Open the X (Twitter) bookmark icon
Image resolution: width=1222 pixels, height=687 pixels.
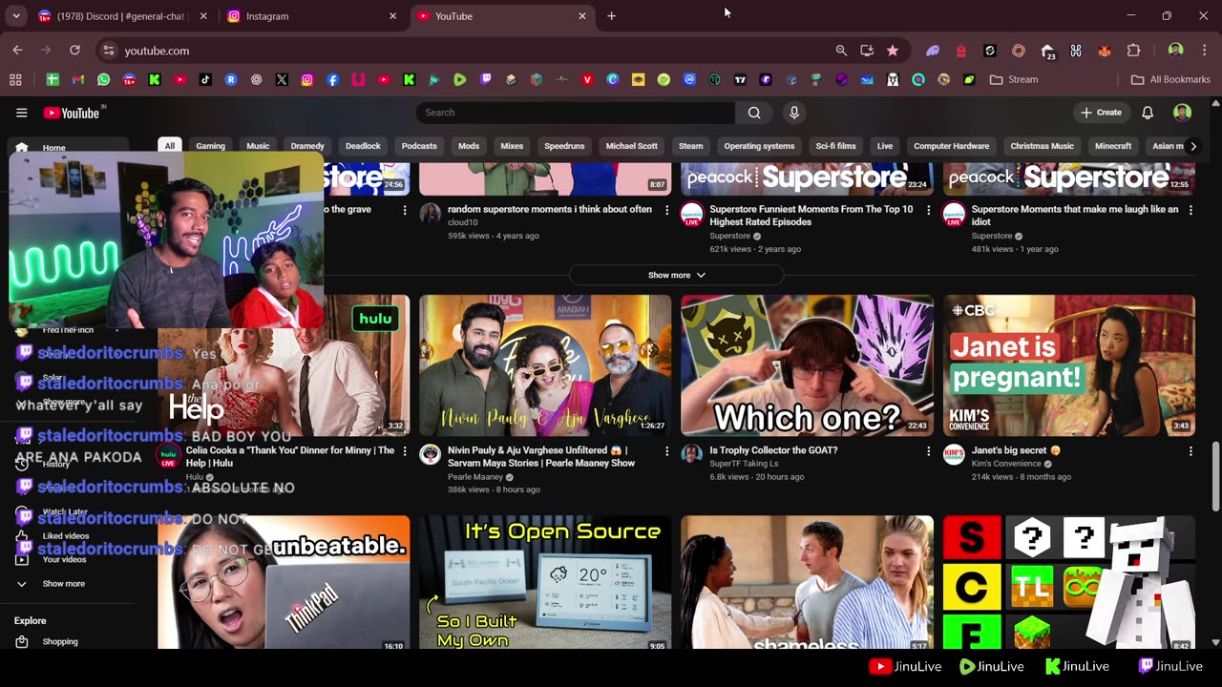[282, 80]
